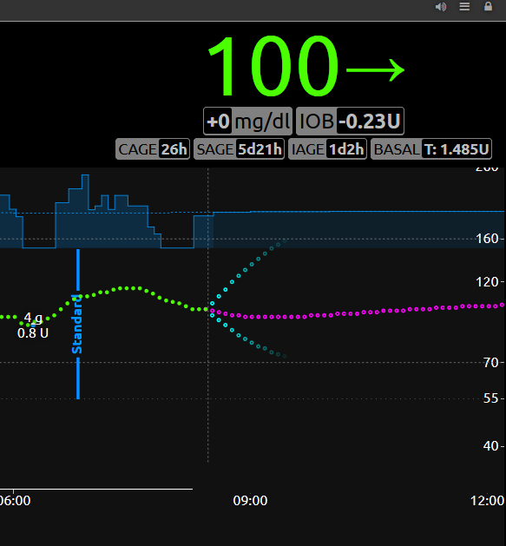Open the BASAL T: 1.485U pill

431,149
